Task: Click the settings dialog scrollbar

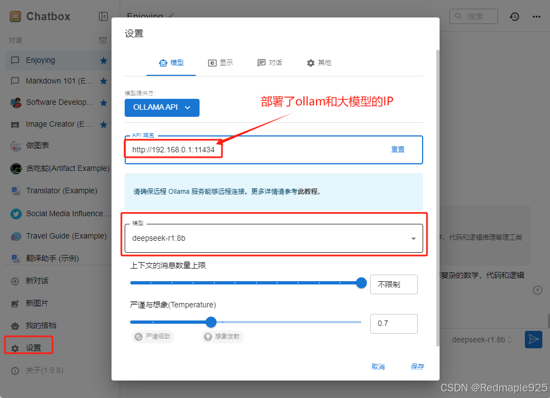Action: pyautogui.click(x=437, y=198)
